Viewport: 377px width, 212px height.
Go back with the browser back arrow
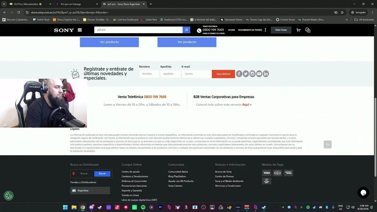pyautogui.click(x=4, y=12)
